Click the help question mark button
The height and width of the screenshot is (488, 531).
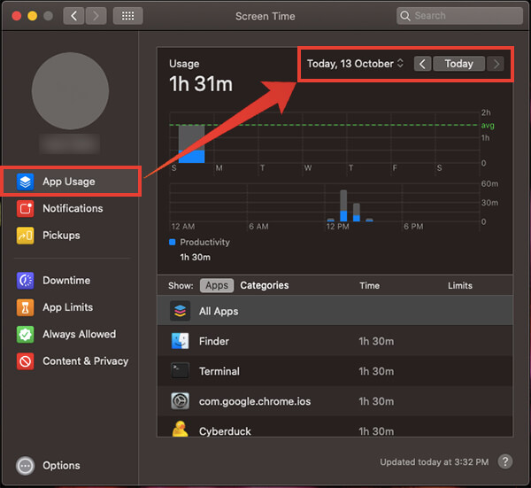tap(505, 461)
